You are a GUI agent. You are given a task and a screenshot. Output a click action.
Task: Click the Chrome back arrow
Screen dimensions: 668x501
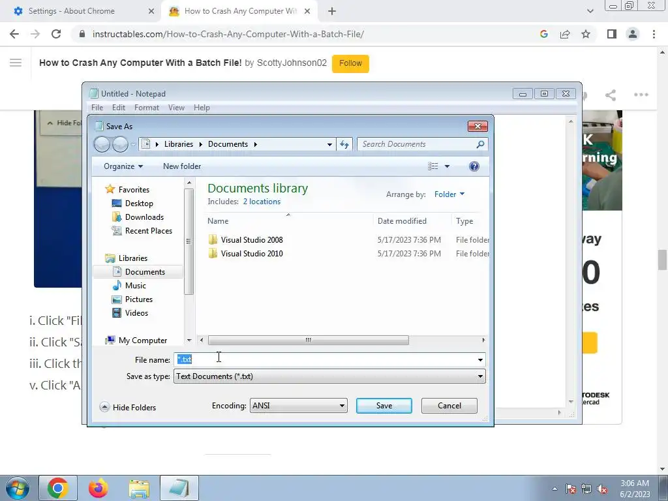14,34
